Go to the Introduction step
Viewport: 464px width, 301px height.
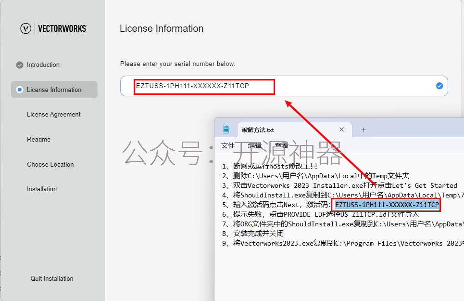coord(43,65)
